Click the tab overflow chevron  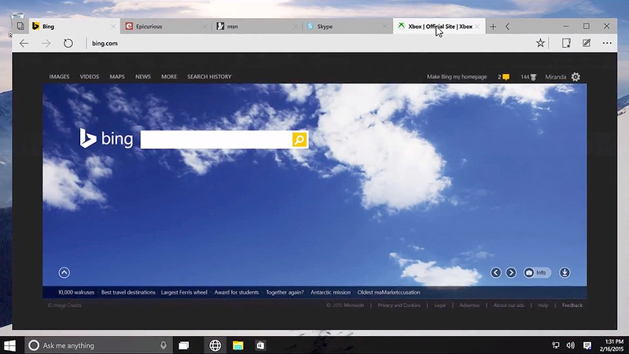[507, 27]
